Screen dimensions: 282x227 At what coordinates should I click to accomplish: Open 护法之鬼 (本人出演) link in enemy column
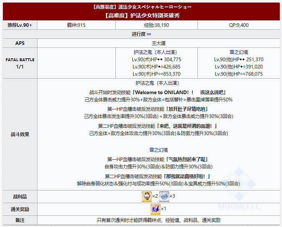(155, 52)
